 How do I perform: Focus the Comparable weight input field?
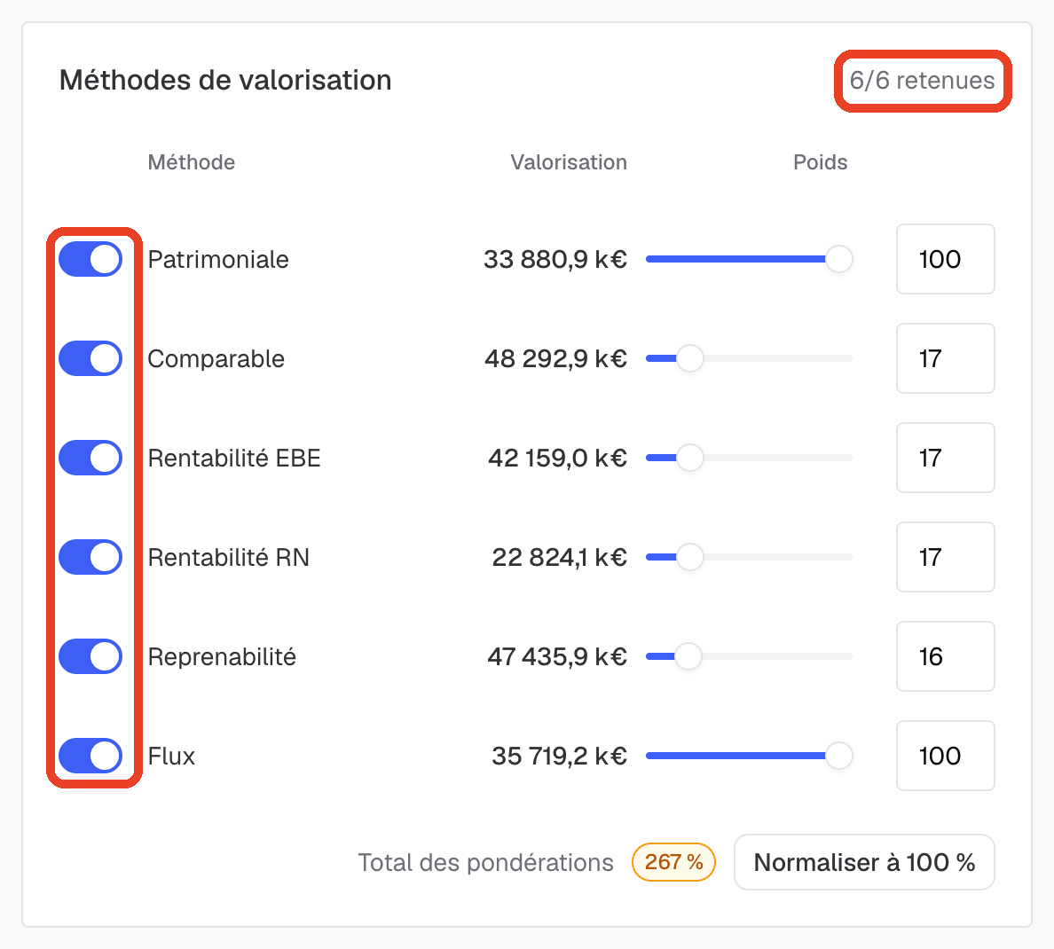click(946, 359)
